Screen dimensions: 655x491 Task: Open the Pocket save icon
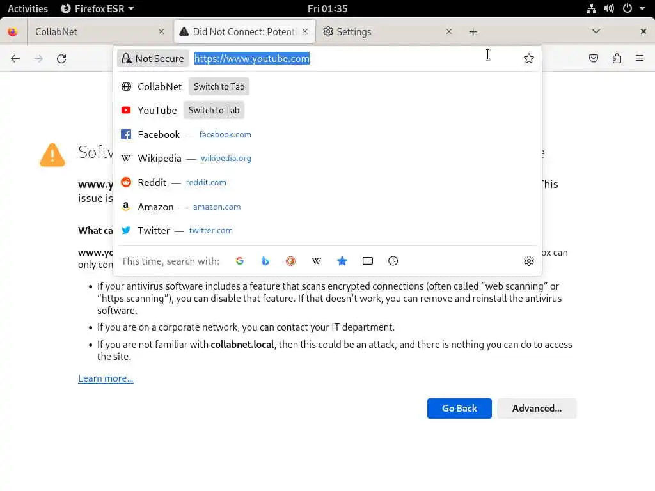594,58
